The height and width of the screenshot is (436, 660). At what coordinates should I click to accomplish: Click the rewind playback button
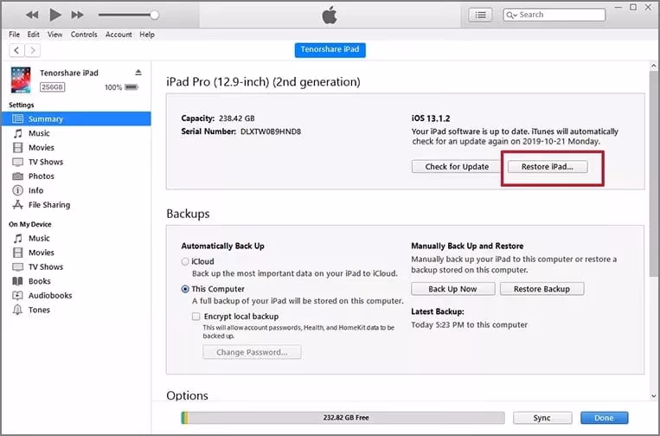point(32,15)
